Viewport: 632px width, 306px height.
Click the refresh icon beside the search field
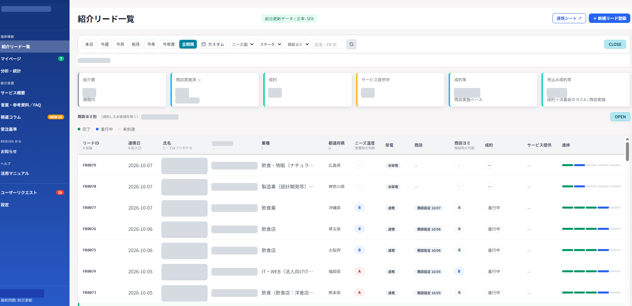(x=351, y=44)
